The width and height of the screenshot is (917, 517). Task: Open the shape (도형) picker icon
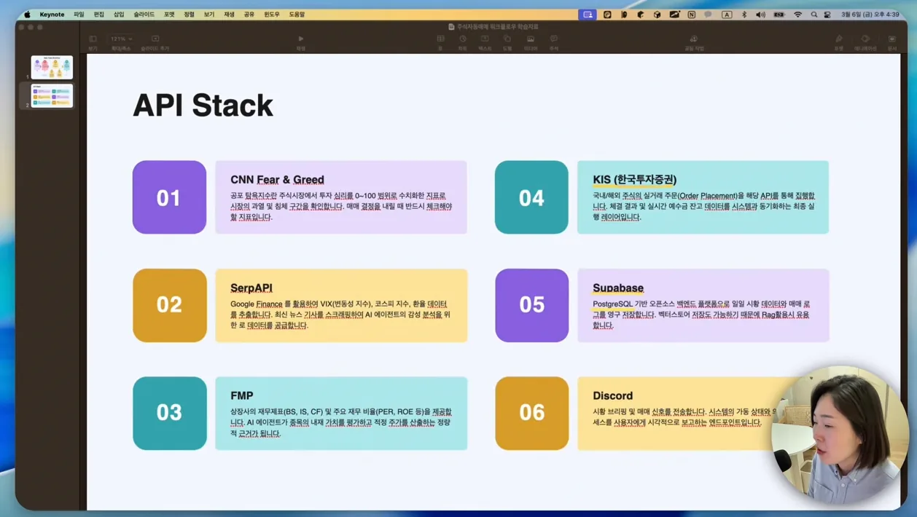(x=507, y=42)
